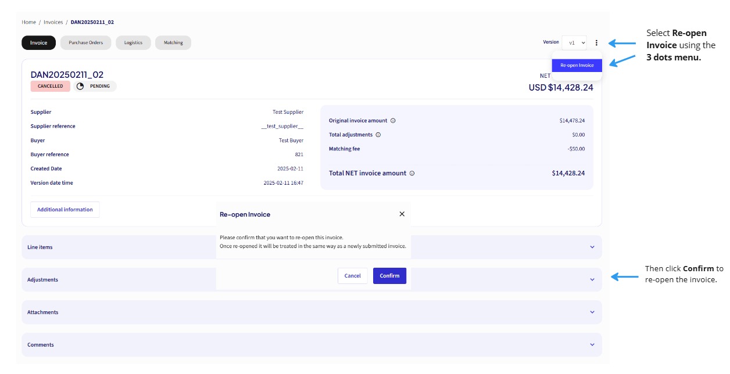Click the Created Date value 2025-02-11
The height and width of the screenshot is (374, 730).
pos(291,168)
